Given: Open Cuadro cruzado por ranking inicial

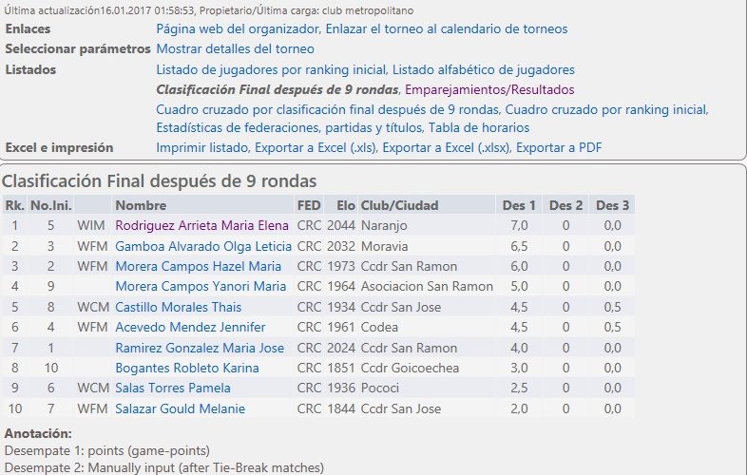Looking at the screenshot, I should click(606, 110).
